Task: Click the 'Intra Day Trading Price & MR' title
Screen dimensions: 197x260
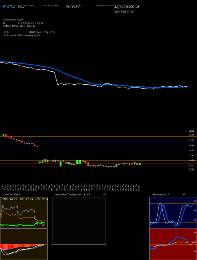Action: [72, 195]
